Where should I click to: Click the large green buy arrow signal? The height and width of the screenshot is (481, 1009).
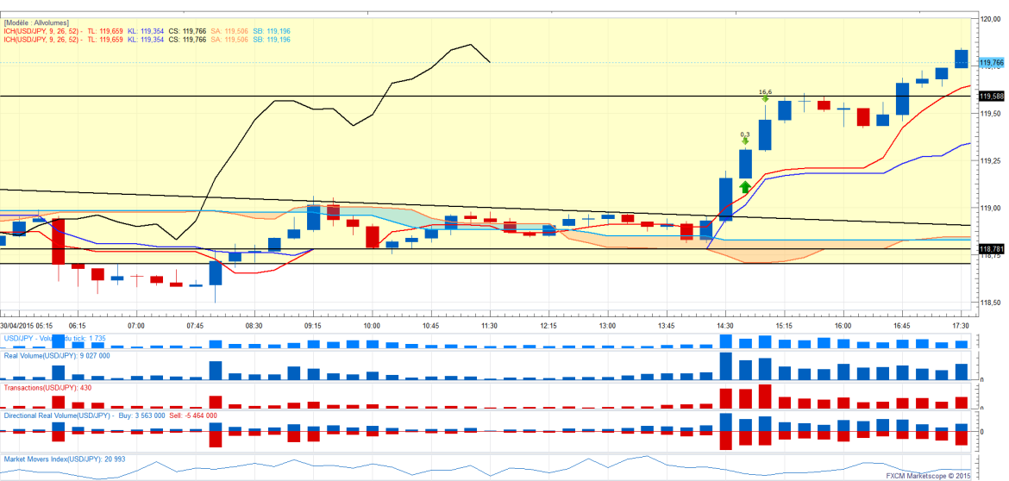pos(744,184)
